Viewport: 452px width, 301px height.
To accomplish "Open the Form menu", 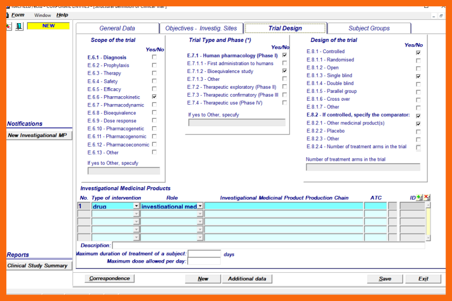I will 18,15.
